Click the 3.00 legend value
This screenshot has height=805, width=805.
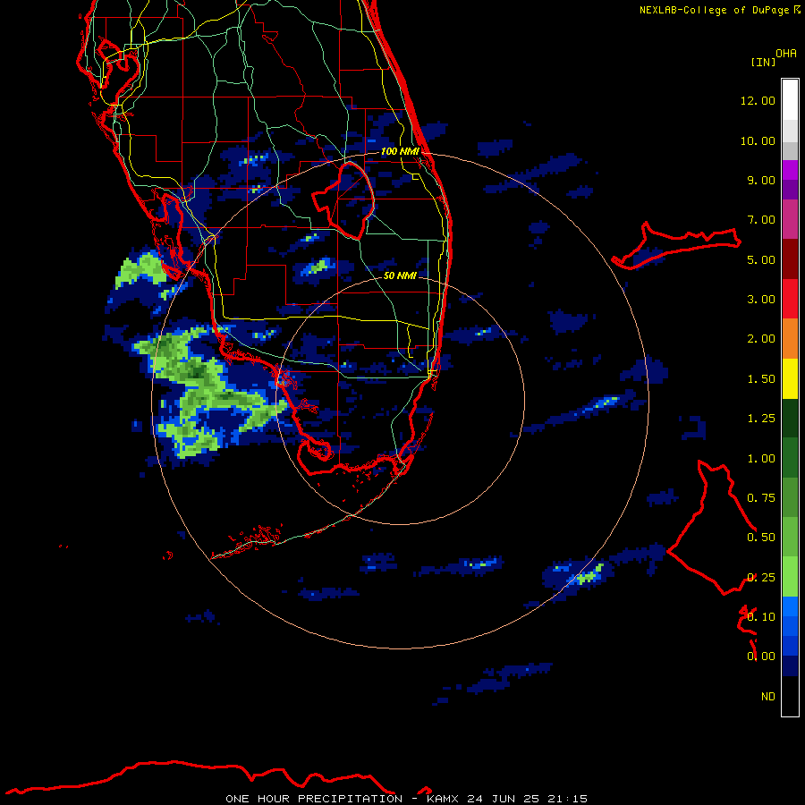coord(761,300)
